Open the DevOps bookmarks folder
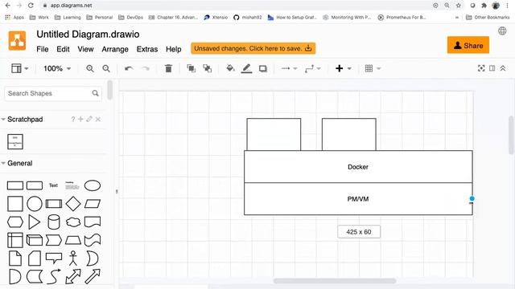This screenshot has height=289, width=515. point(130,18)
